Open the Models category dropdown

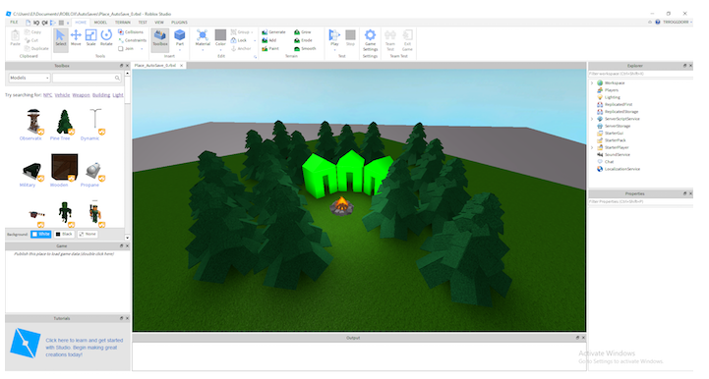29,78
